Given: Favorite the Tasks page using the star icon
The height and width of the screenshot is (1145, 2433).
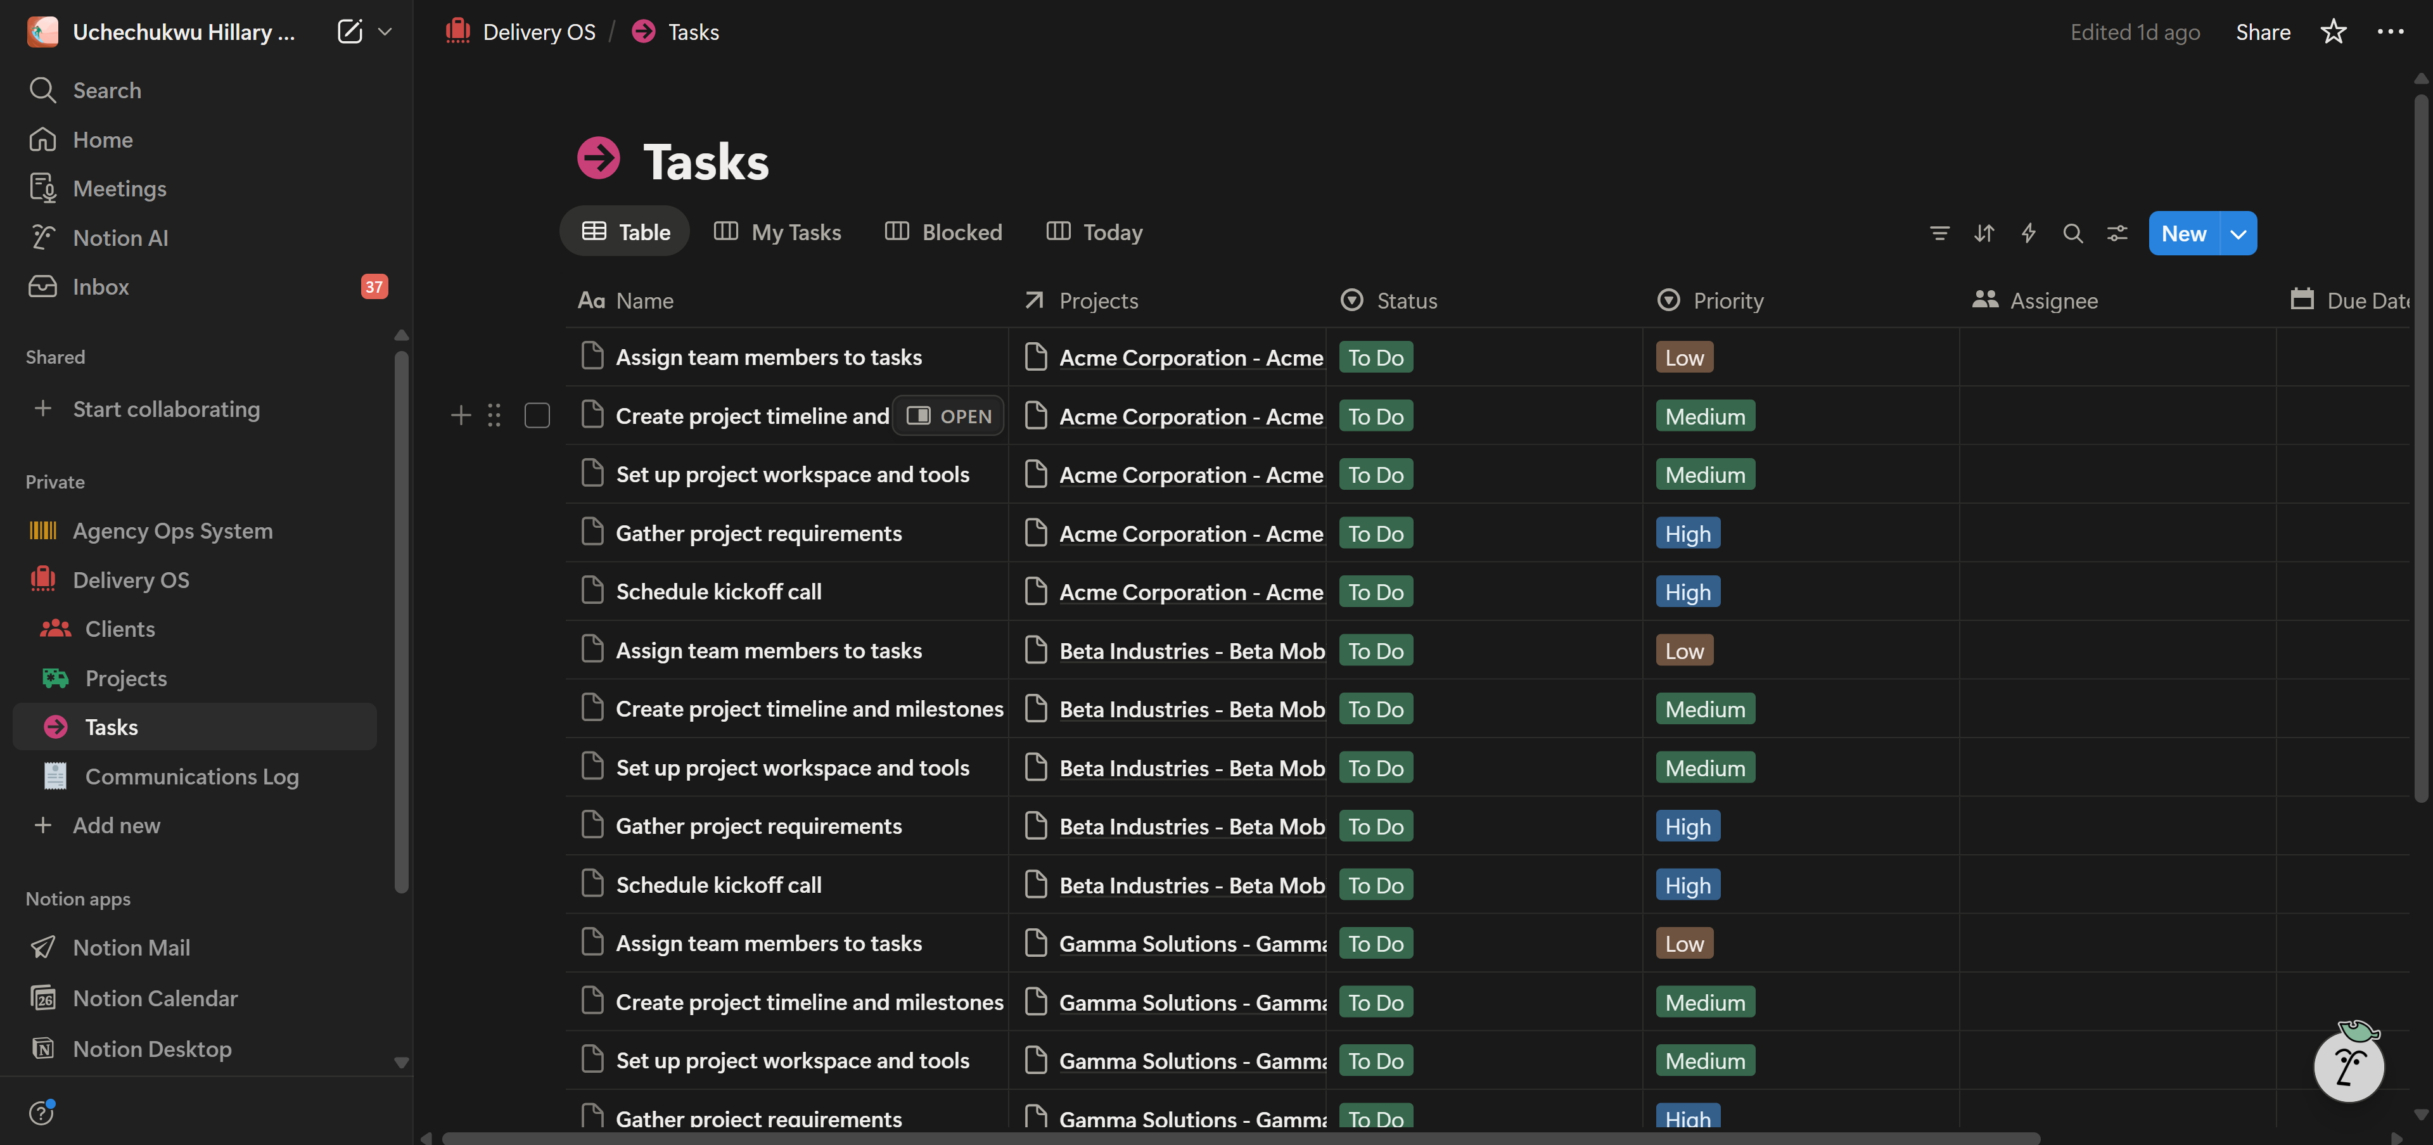Looking at the screenshot, I should click(x=2334, y=31).
